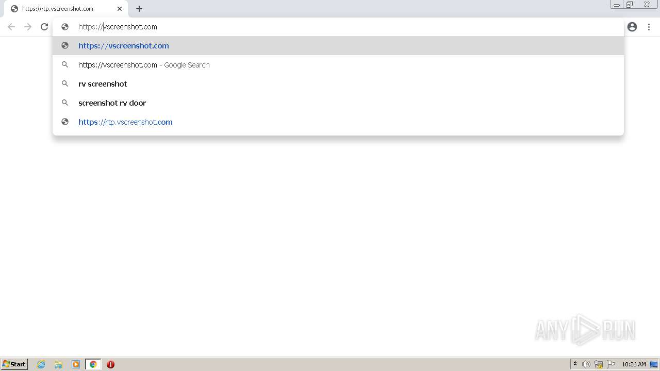Click globe icon beside first vscreenshot.com suggestion
The width and height of the screenshot is (660, 371).
(x=65, y=45)
